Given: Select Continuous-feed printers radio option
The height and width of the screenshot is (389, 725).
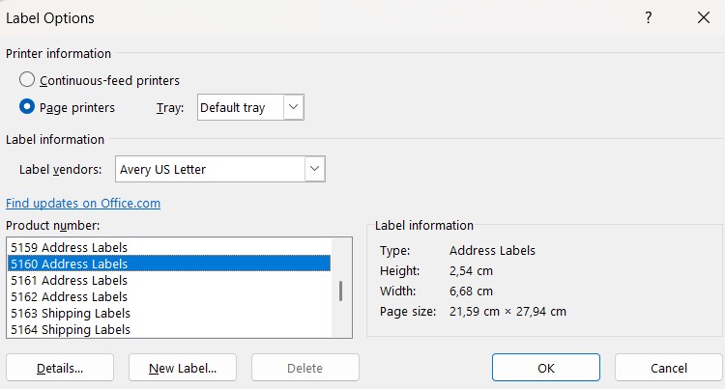Looking at the screenshot, I should 28,80.
